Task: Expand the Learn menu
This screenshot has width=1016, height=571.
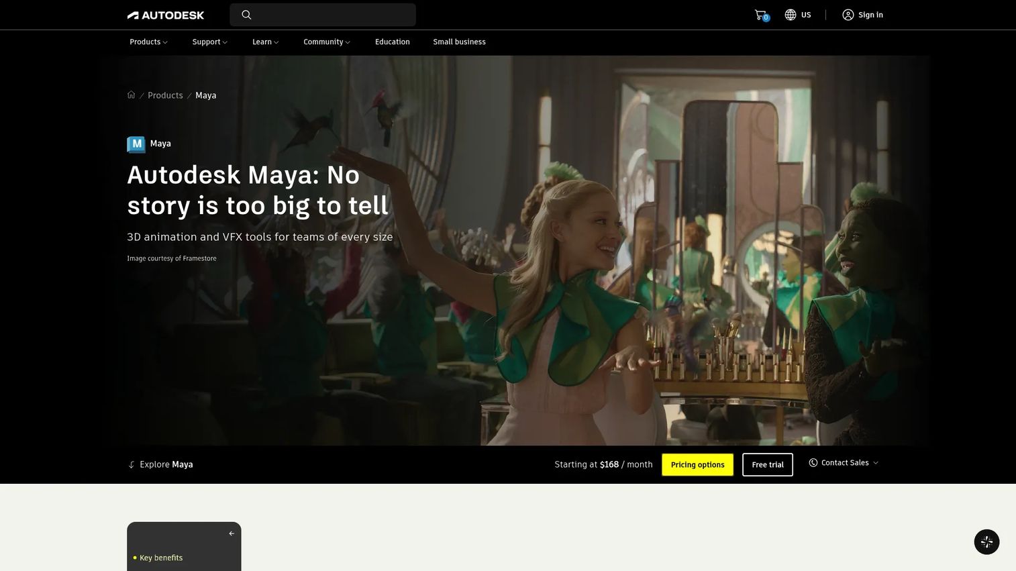Action: click(265, 42)
